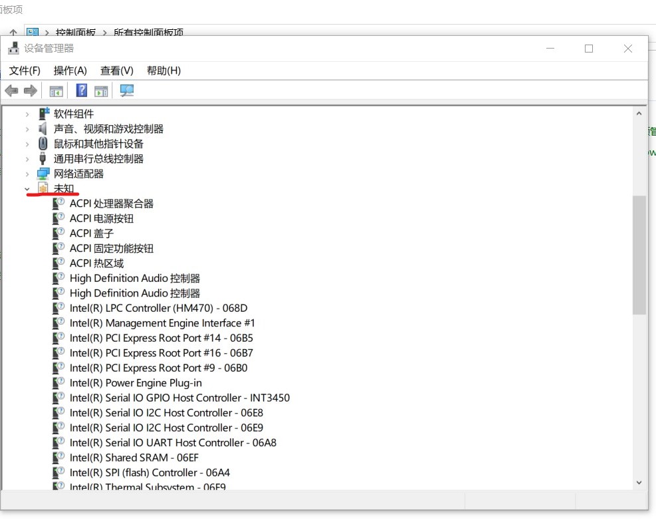Image resolution: width=656 pixels, height=526 pixels.
Task: Click the scroll down arrow of device list
Action: 639,483
